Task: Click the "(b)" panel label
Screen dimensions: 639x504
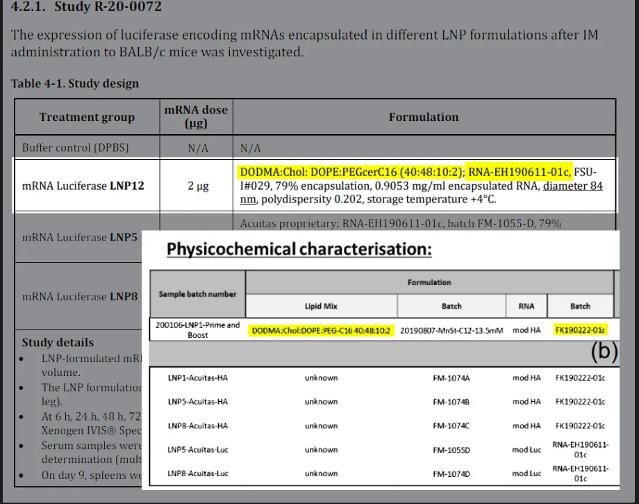Action: coord(604,352)
